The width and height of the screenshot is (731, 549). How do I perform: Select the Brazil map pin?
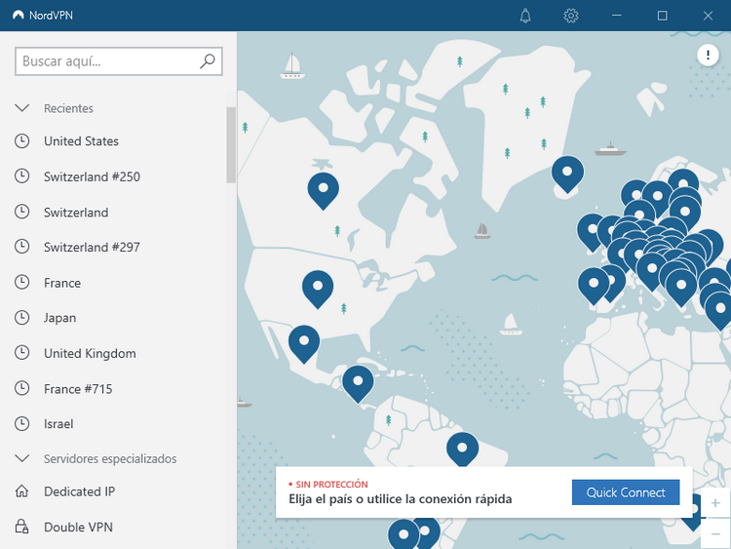(462, 450)
